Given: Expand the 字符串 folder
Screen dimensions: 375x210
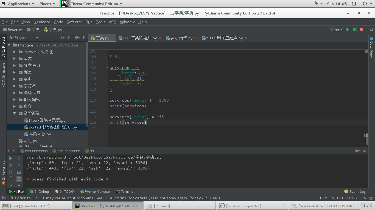Looking at the screenshot, I should tap(15, 86).
